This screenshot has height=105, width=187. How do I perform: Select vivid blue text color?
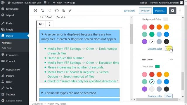click(x=166, y=82)
